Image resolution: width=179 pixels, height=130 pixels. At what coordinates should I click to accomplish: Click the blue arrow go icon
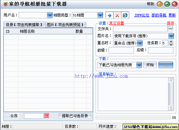[x=110, y=15]
